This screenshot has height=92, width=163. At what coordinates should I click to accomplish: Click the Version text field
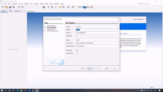point(97,33)
